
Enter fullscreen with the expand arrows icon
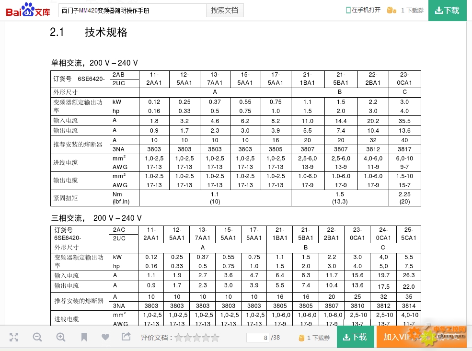(x=14, y=337)
